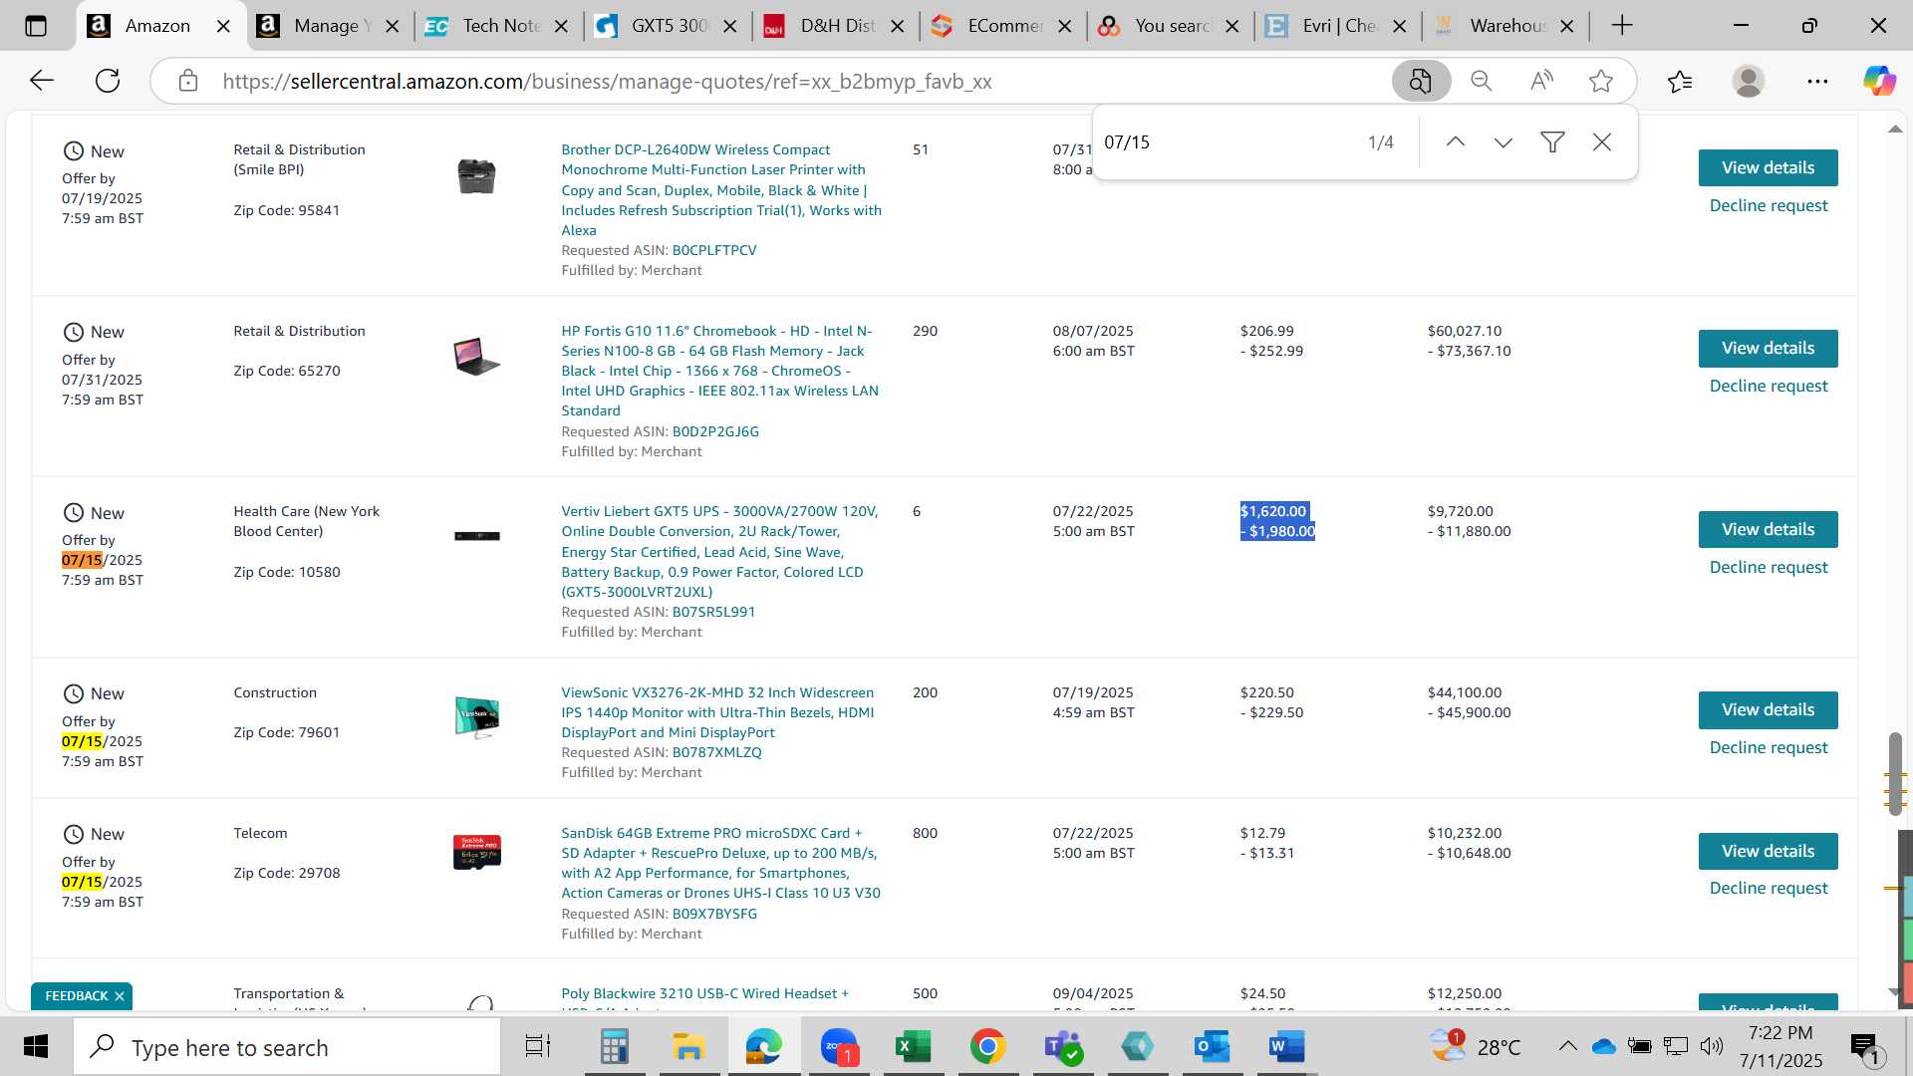Open ASIN B09X7BYSFG link

pos(714,914)
